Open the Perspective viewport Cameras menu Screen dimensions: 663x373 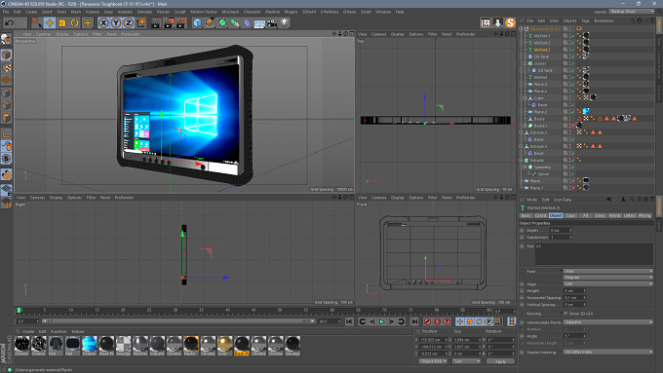[44, 34]
